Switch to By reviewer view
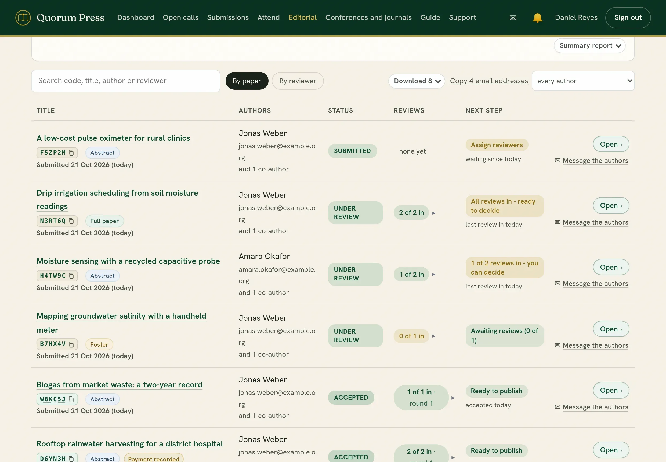The image size is (666, 462). [298, 81]
